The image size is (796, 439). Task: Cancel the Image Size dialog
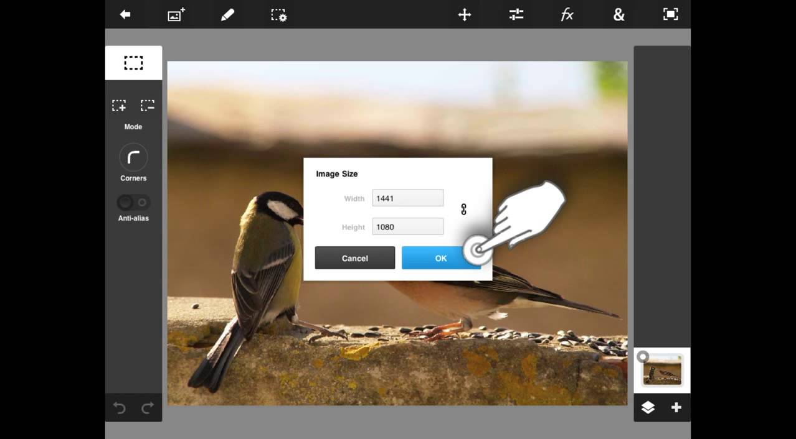click(355, 258)
